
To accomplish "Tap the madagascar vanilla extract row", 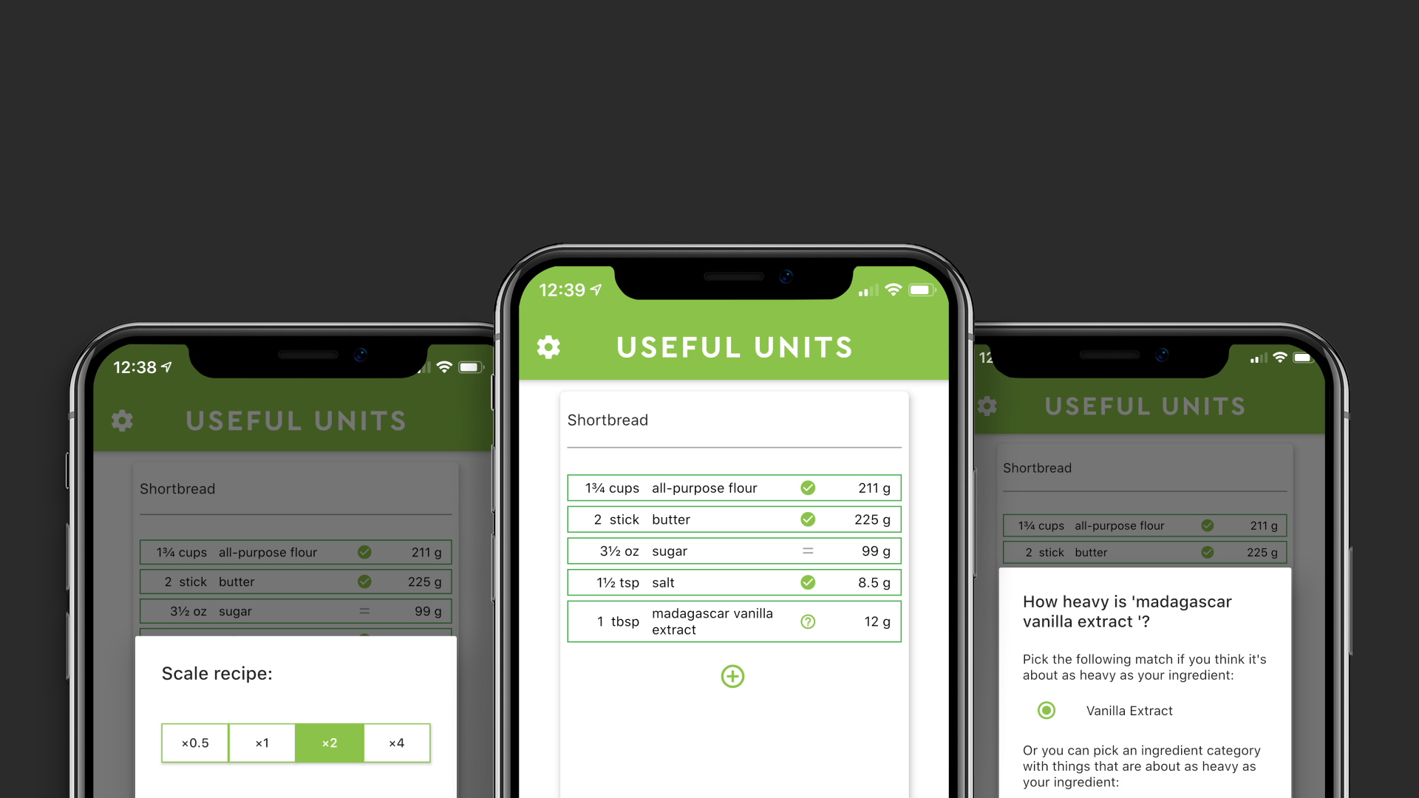I will click(732, 620).
